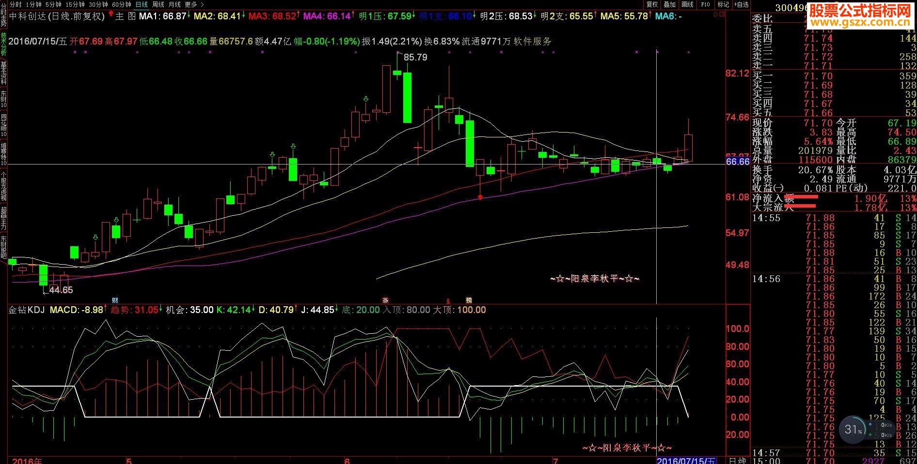Open 基本资料 sidebar tab
This screenshot has height=464, width=917.
tap(3, 73)
